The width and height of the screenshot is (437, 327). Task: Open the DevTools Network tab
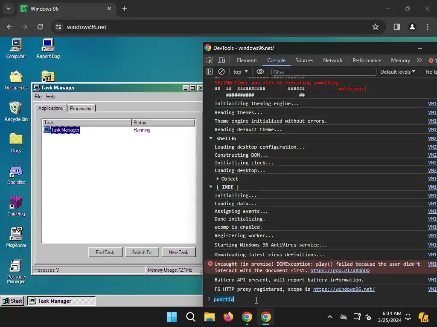click(333, 60)
